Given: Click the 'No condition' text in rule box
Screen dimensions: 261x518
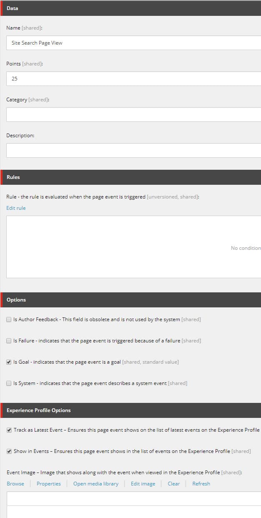Looking at the screenshot, I should (246, 248).
